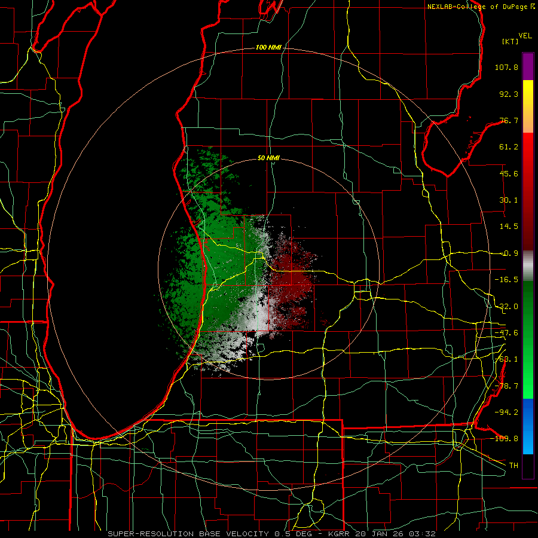Select the purple segment of the velocity color bar
Image resolution: width=538 pixels, height=538 pixels.
click(x=528, y=67)
